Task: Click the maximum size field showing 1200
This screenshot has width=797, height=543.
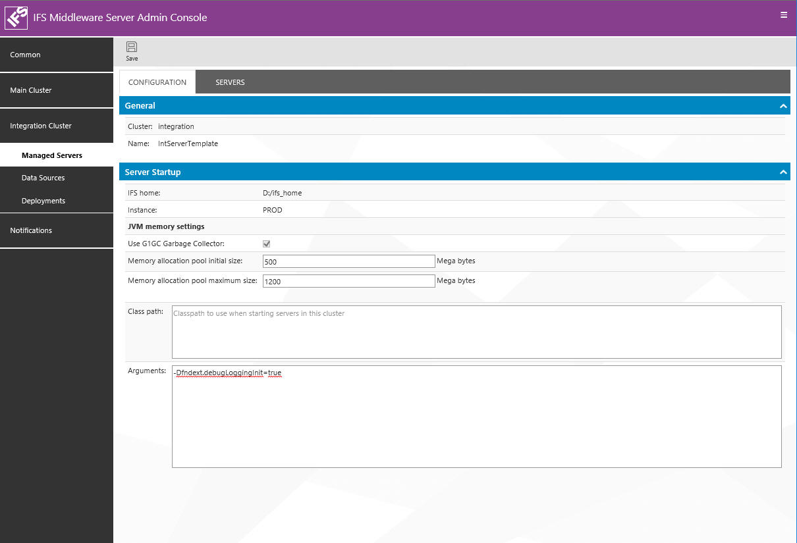Action: [x=348, y=281]
